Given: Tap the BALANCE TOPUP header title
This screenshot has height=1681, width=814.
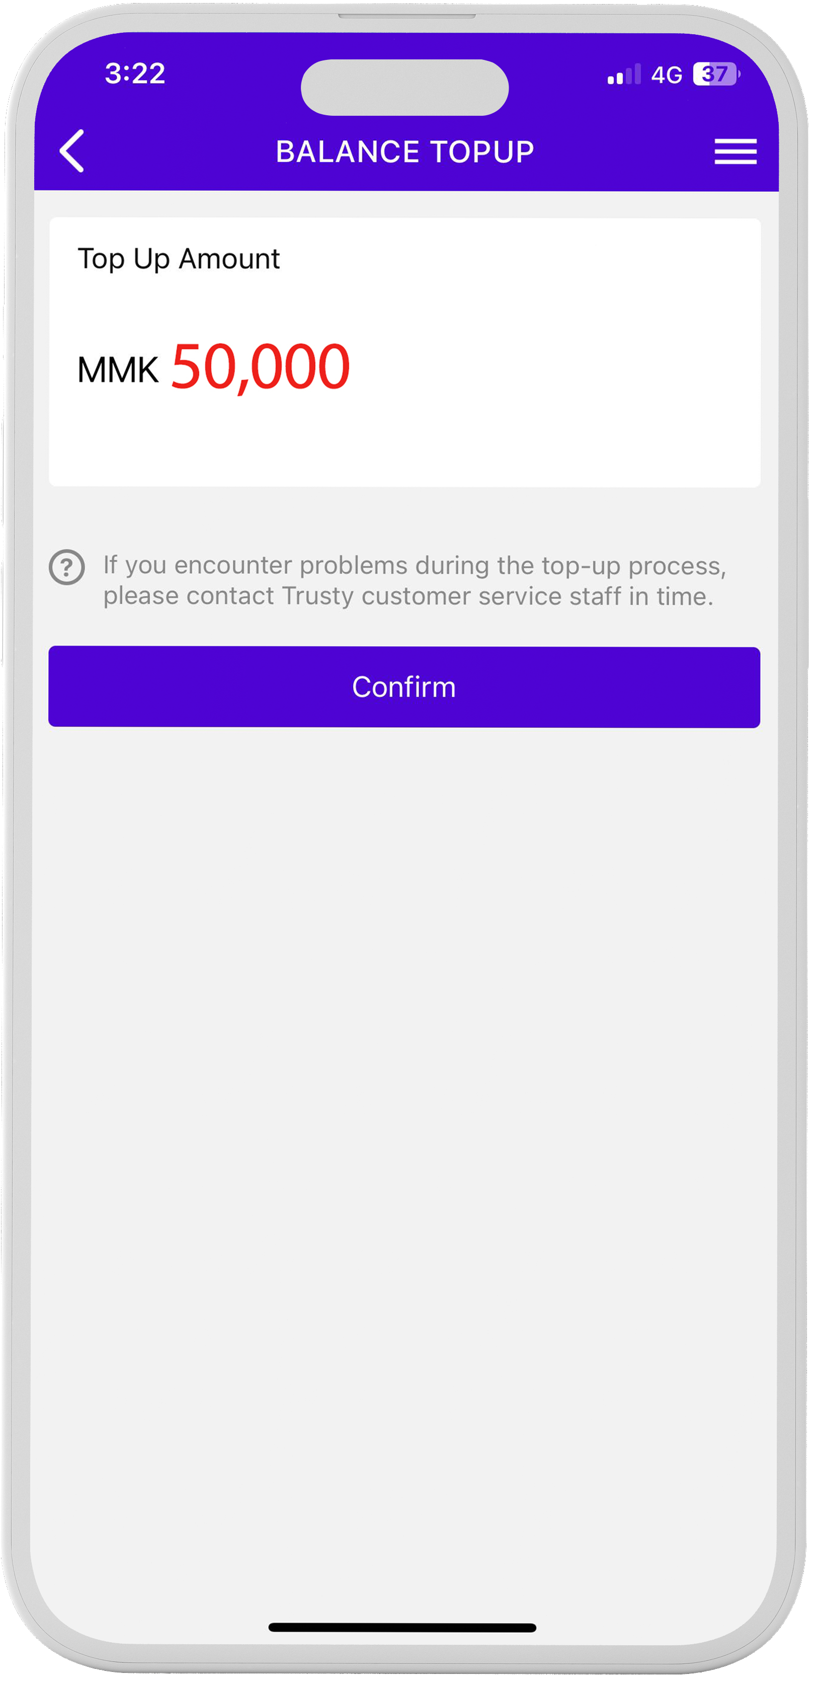Looking at the screenshot, I should point(405,151).
